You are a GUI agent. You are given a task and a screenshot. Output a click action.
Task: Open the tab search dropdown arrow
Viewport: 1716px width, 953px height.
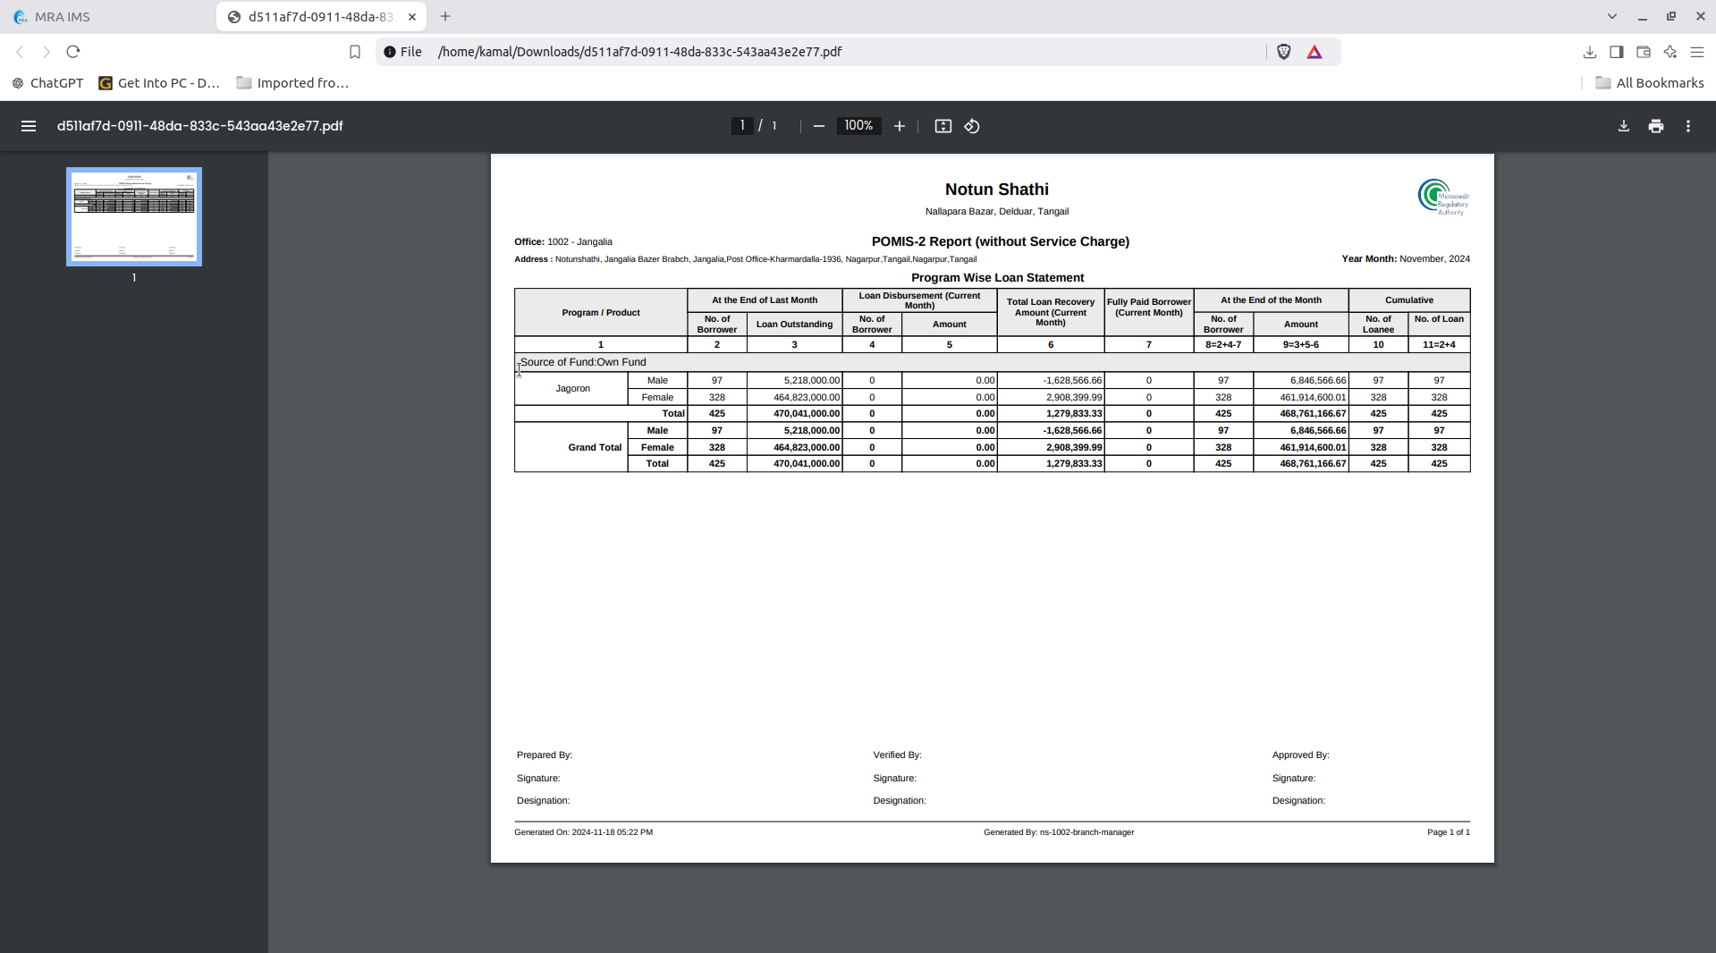click(1612, 16)
